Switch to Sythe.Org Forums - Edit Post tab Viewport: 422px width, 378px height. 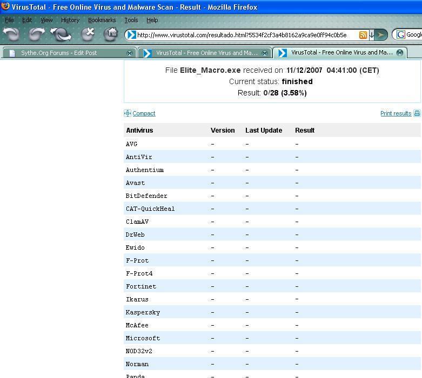(x=69, y=53)
